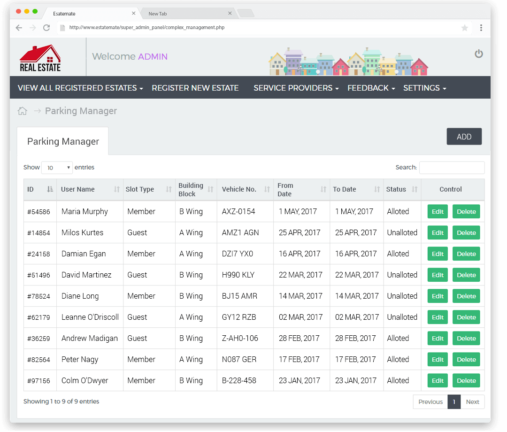
Task: Click the home breadcrumb icon
Action: (x=22, y=111)
